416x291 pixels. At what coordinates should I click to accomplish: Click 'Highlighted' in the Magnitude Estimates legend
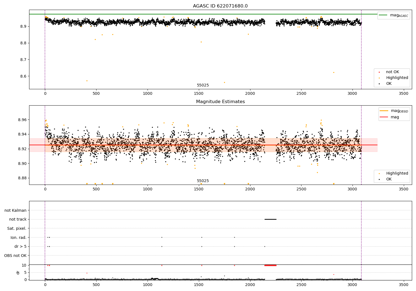[x=397, y=173]
